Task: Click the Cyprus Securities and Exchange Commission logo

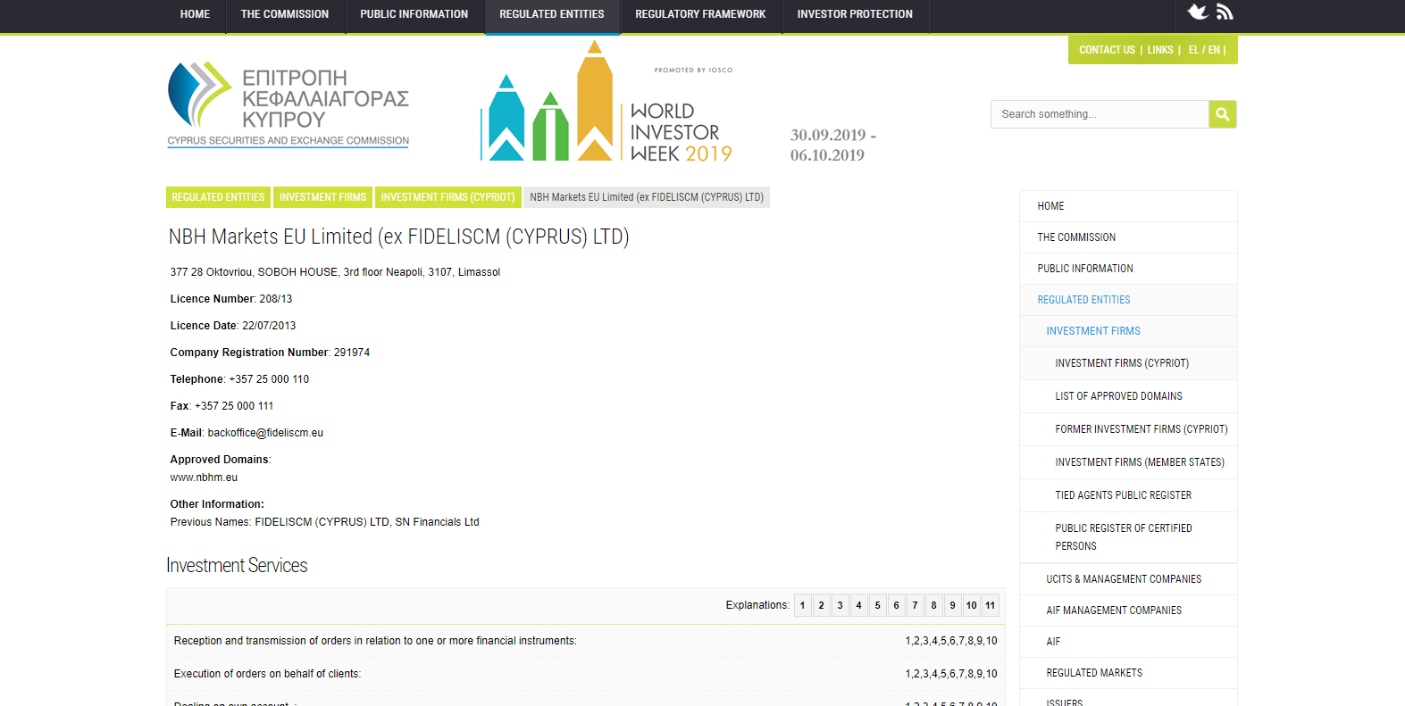Action: click(289, 104)
